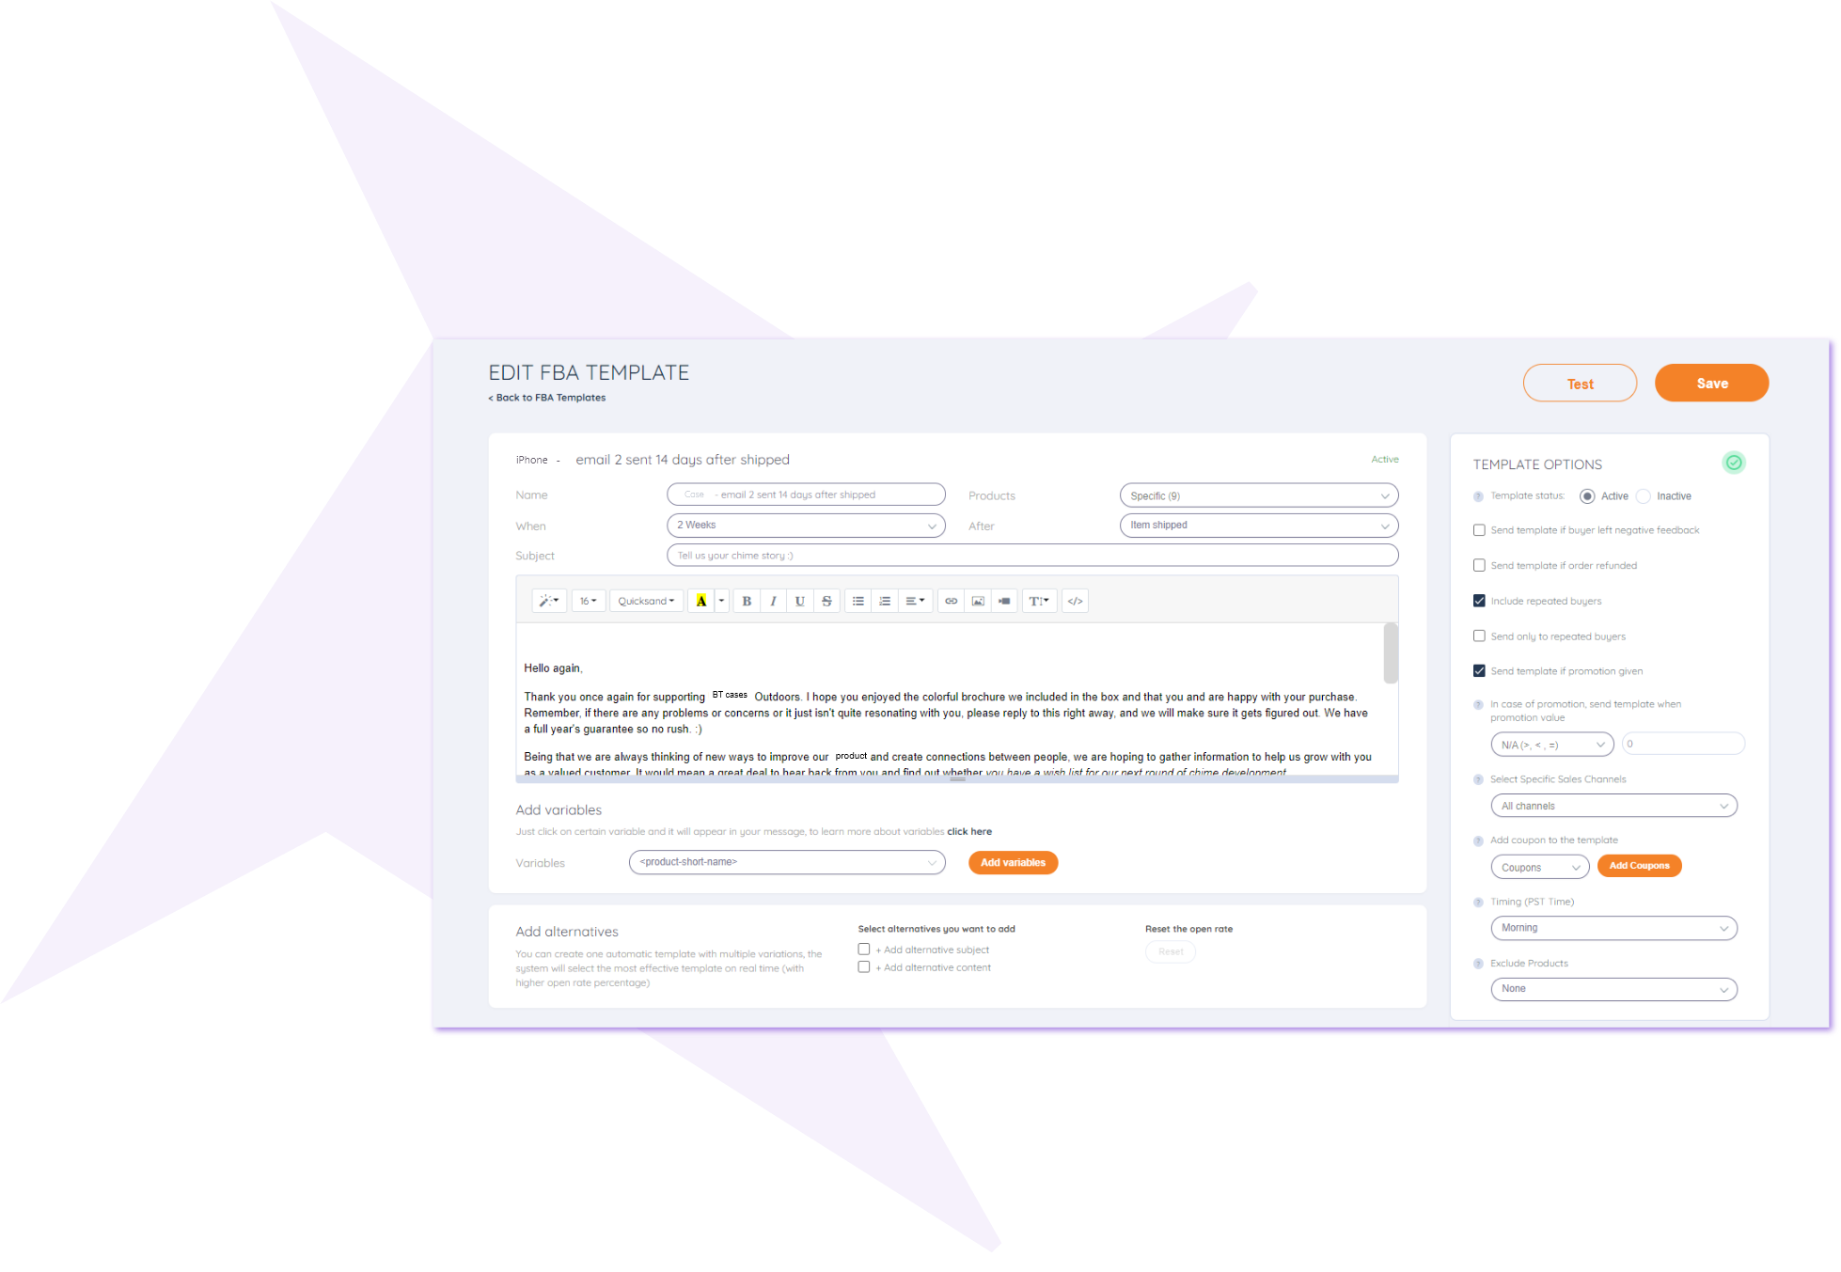1841x1272 pixels.
Task: Enable Send template if order refunded
Action: click(x=1480, y=565)
